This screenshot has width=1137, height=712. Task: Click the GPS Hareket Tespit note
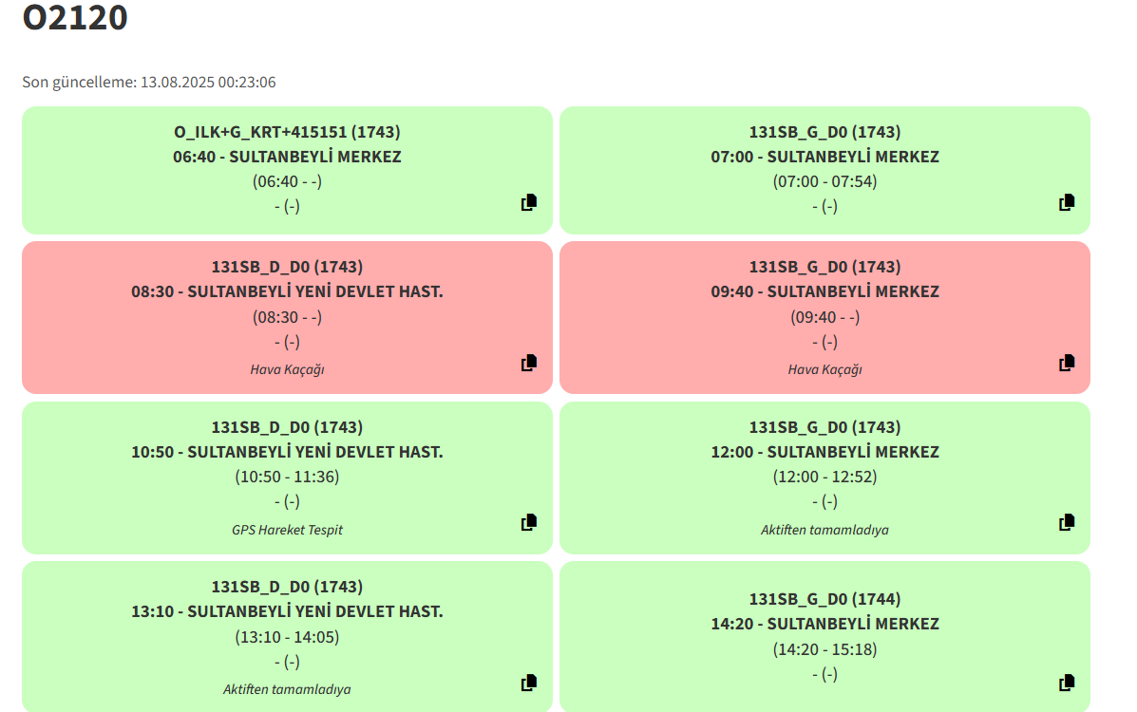(287, 530)
